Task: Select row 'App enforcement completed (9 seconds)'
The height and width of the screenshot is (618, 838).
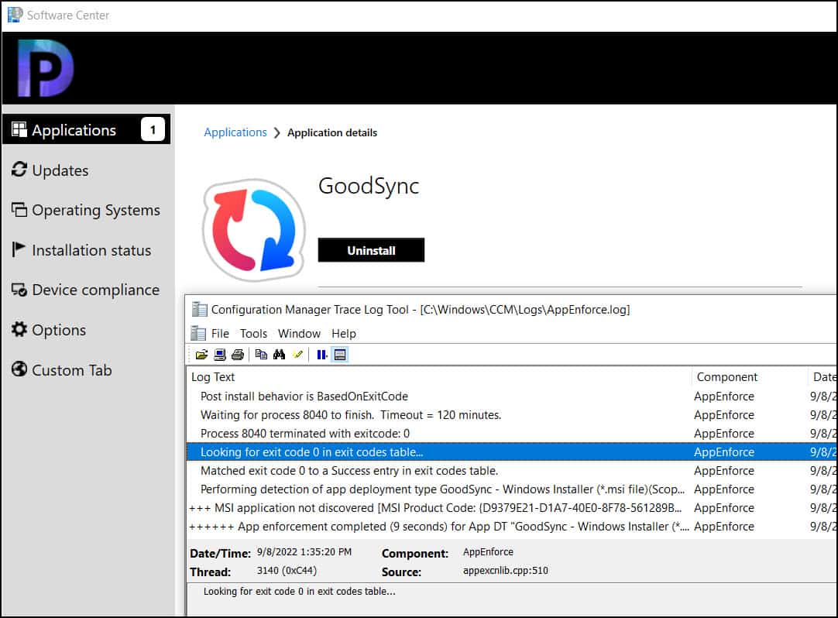Action: 512,527
